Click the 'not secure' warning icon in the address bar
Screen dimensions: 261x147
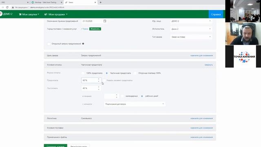(13, 7)
